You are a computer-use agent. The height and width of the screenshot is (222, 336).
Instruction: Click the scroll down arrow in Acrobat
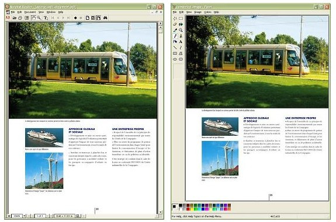coord(161,212)
